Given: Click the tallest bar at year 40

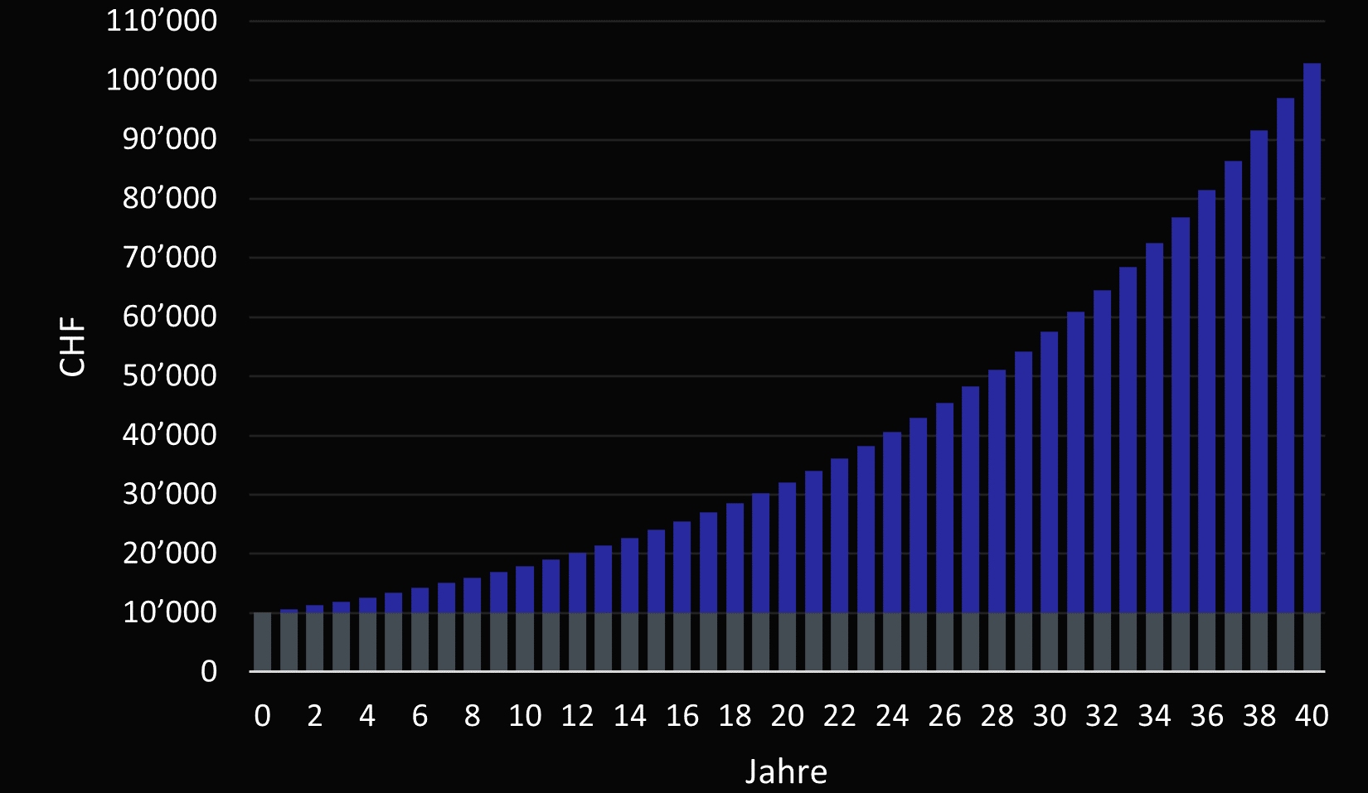Looking at the screenshot, I should [1312, 331].
